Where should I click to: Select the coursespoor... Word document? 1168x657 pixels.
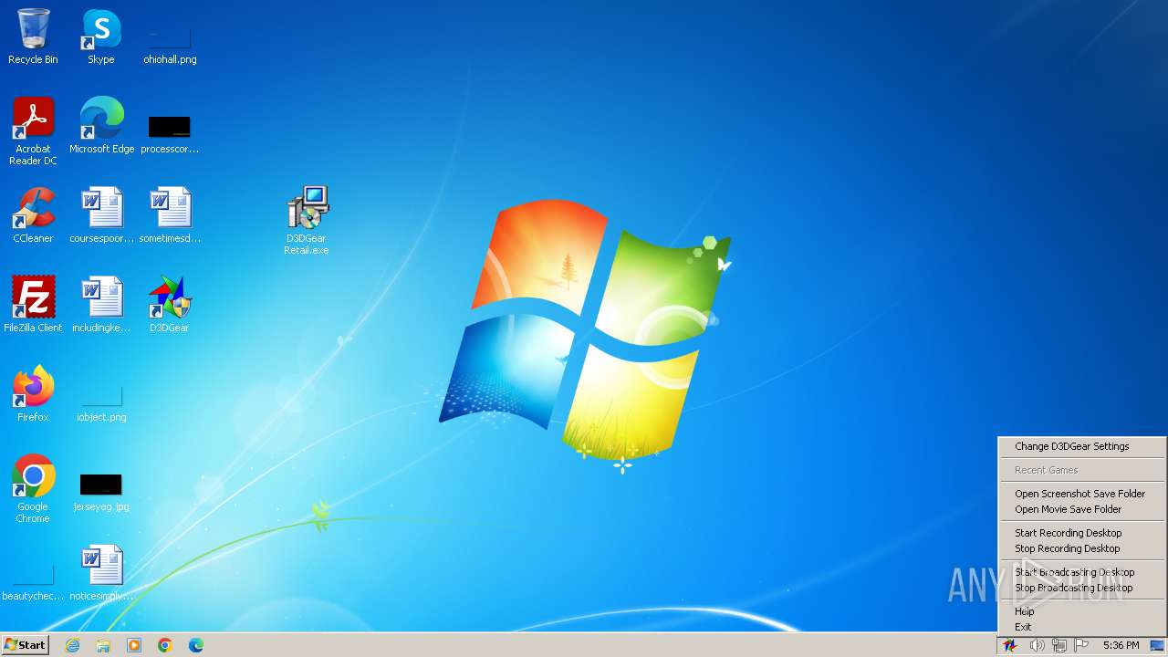point(101,215)
